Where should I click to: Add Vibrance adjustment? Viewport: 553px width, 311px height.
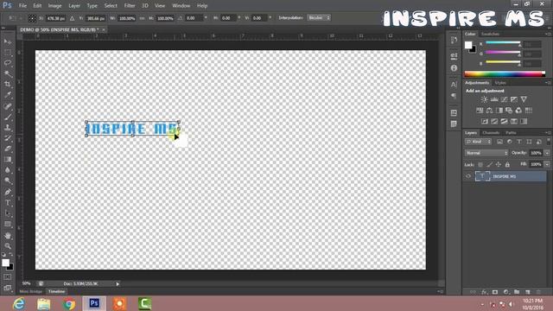[x=524, y=99]
